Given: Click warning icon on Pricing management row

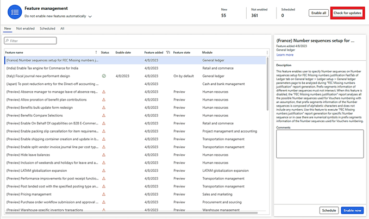Looking at the screenshot, I should pyautogui.click(x=104, y=193).
